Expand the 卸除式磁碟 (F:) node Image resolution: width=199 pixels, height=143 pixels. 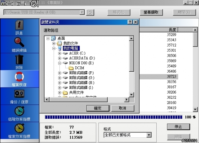tap(59, 73)
